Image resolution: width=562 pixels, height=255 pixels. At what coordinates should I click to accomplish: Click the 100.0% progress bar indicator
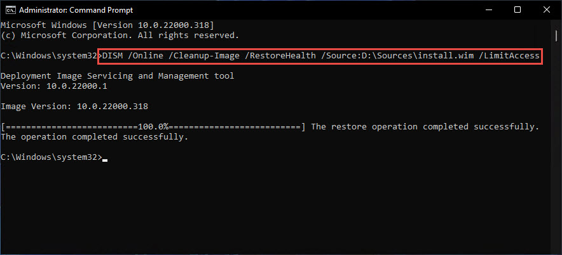(153, 127)
